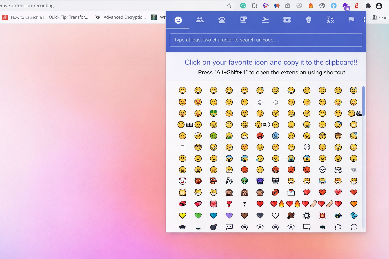Click the unicode search input field
Viewport: 389px width, 259px height.
click(x=266, y=40)
